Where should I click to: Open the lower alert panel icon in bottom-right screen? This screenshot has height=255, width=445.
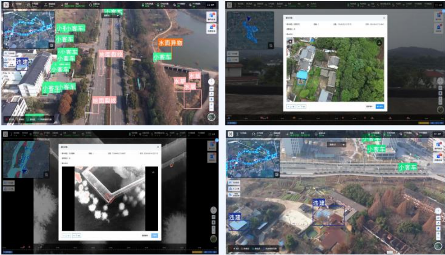coord(438,157)
